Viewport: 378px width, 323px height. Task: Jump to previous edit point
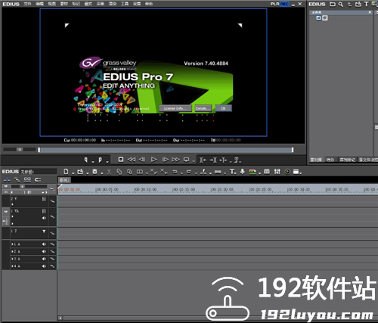[203, 160]
